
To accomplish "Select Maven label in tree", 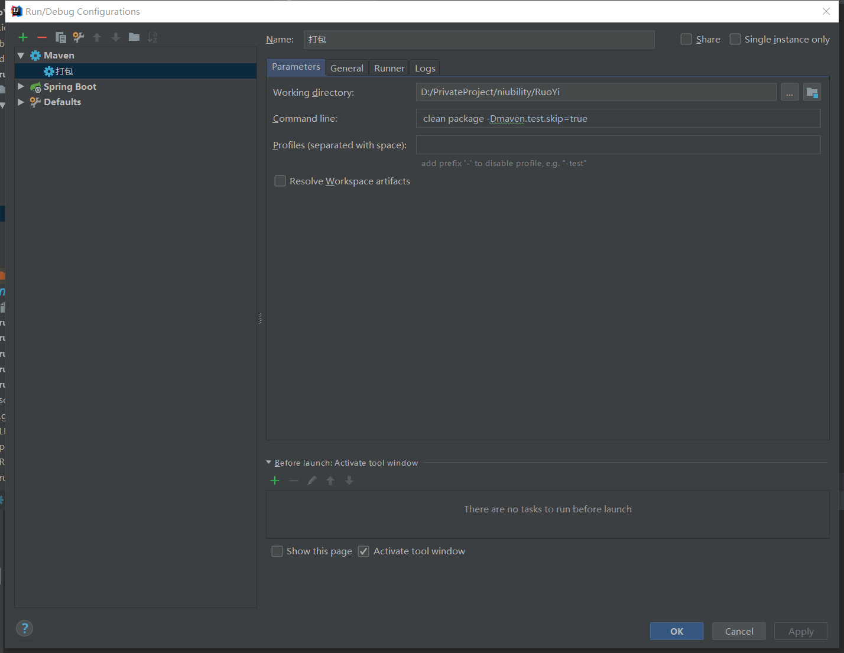I will pyautogui.click(x=59, y=56).
